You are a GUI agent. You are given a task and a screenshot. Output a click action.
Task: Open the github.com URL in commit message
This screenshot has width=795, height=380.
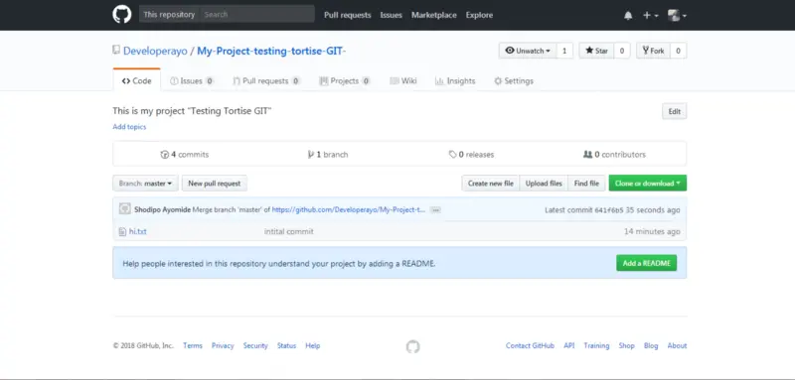point(349,209)
